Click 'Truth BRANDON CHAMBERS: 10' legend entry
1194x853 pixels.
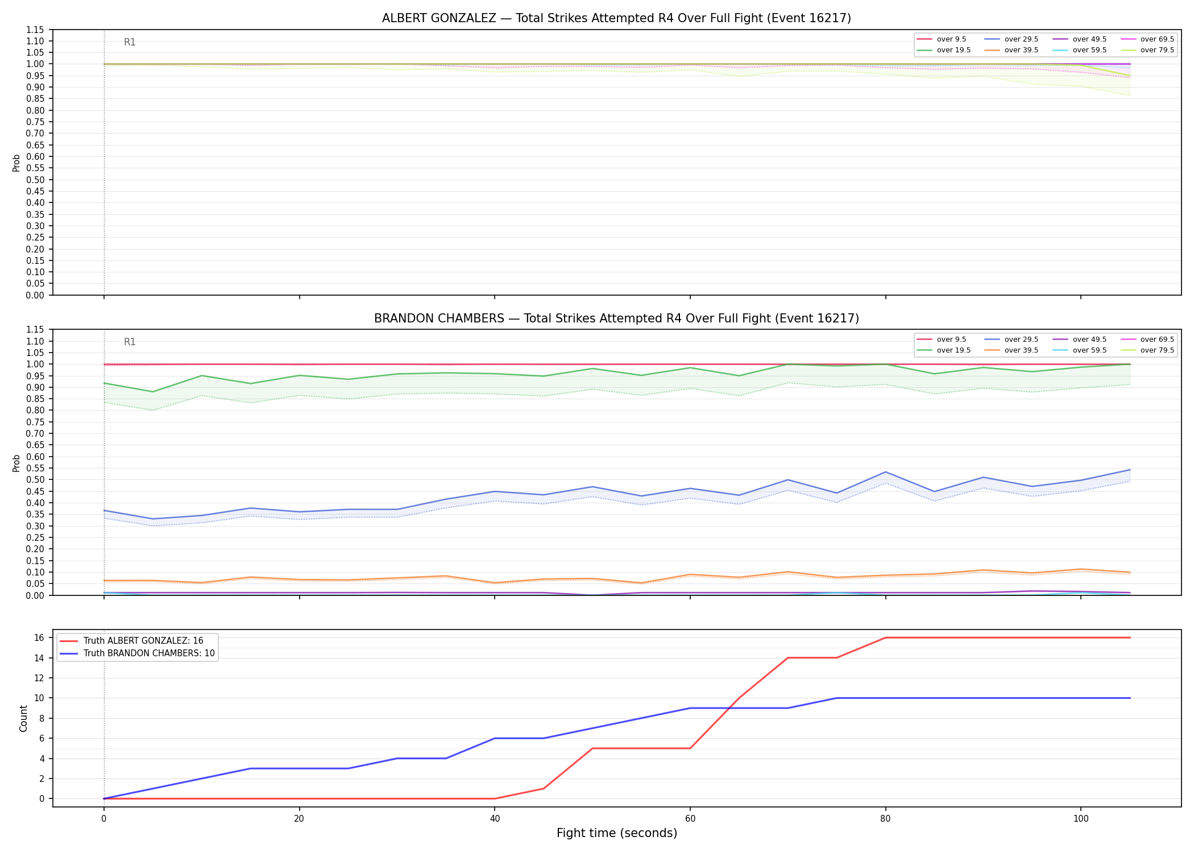[x=138, y=653]
